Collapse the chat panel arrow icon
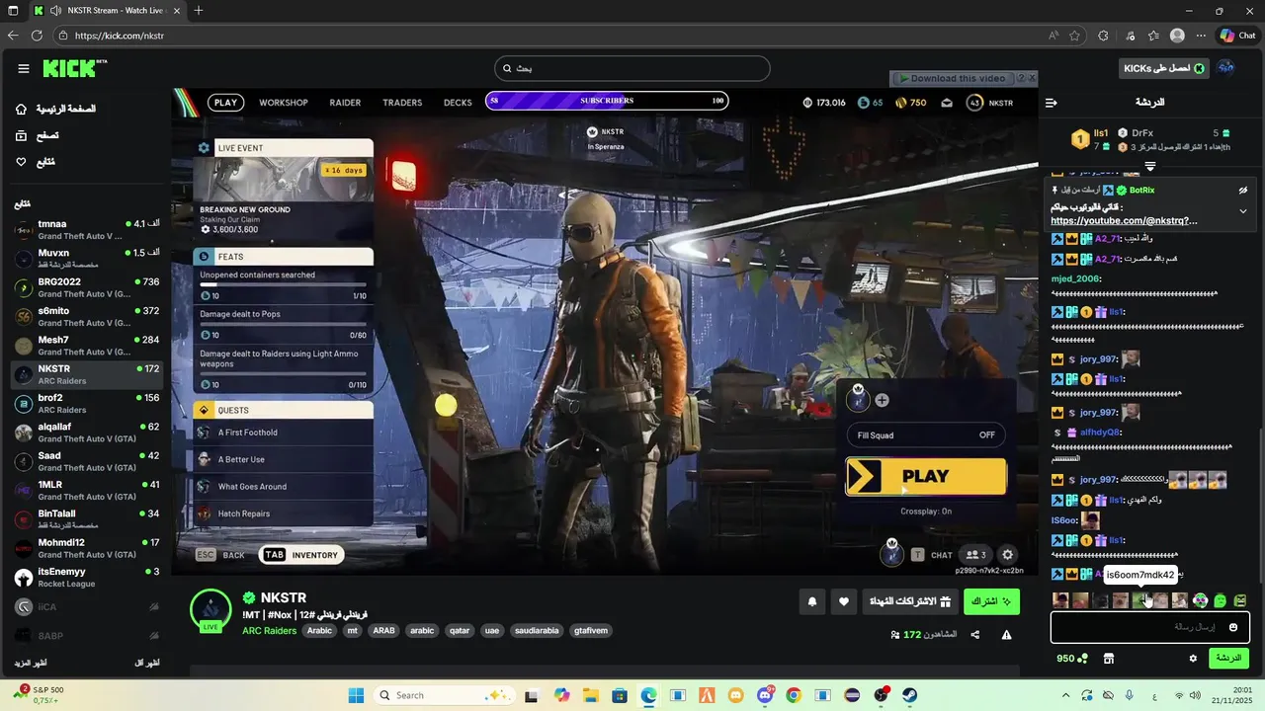This screenshot has height=711, width=1265. tap(1052, 103)
